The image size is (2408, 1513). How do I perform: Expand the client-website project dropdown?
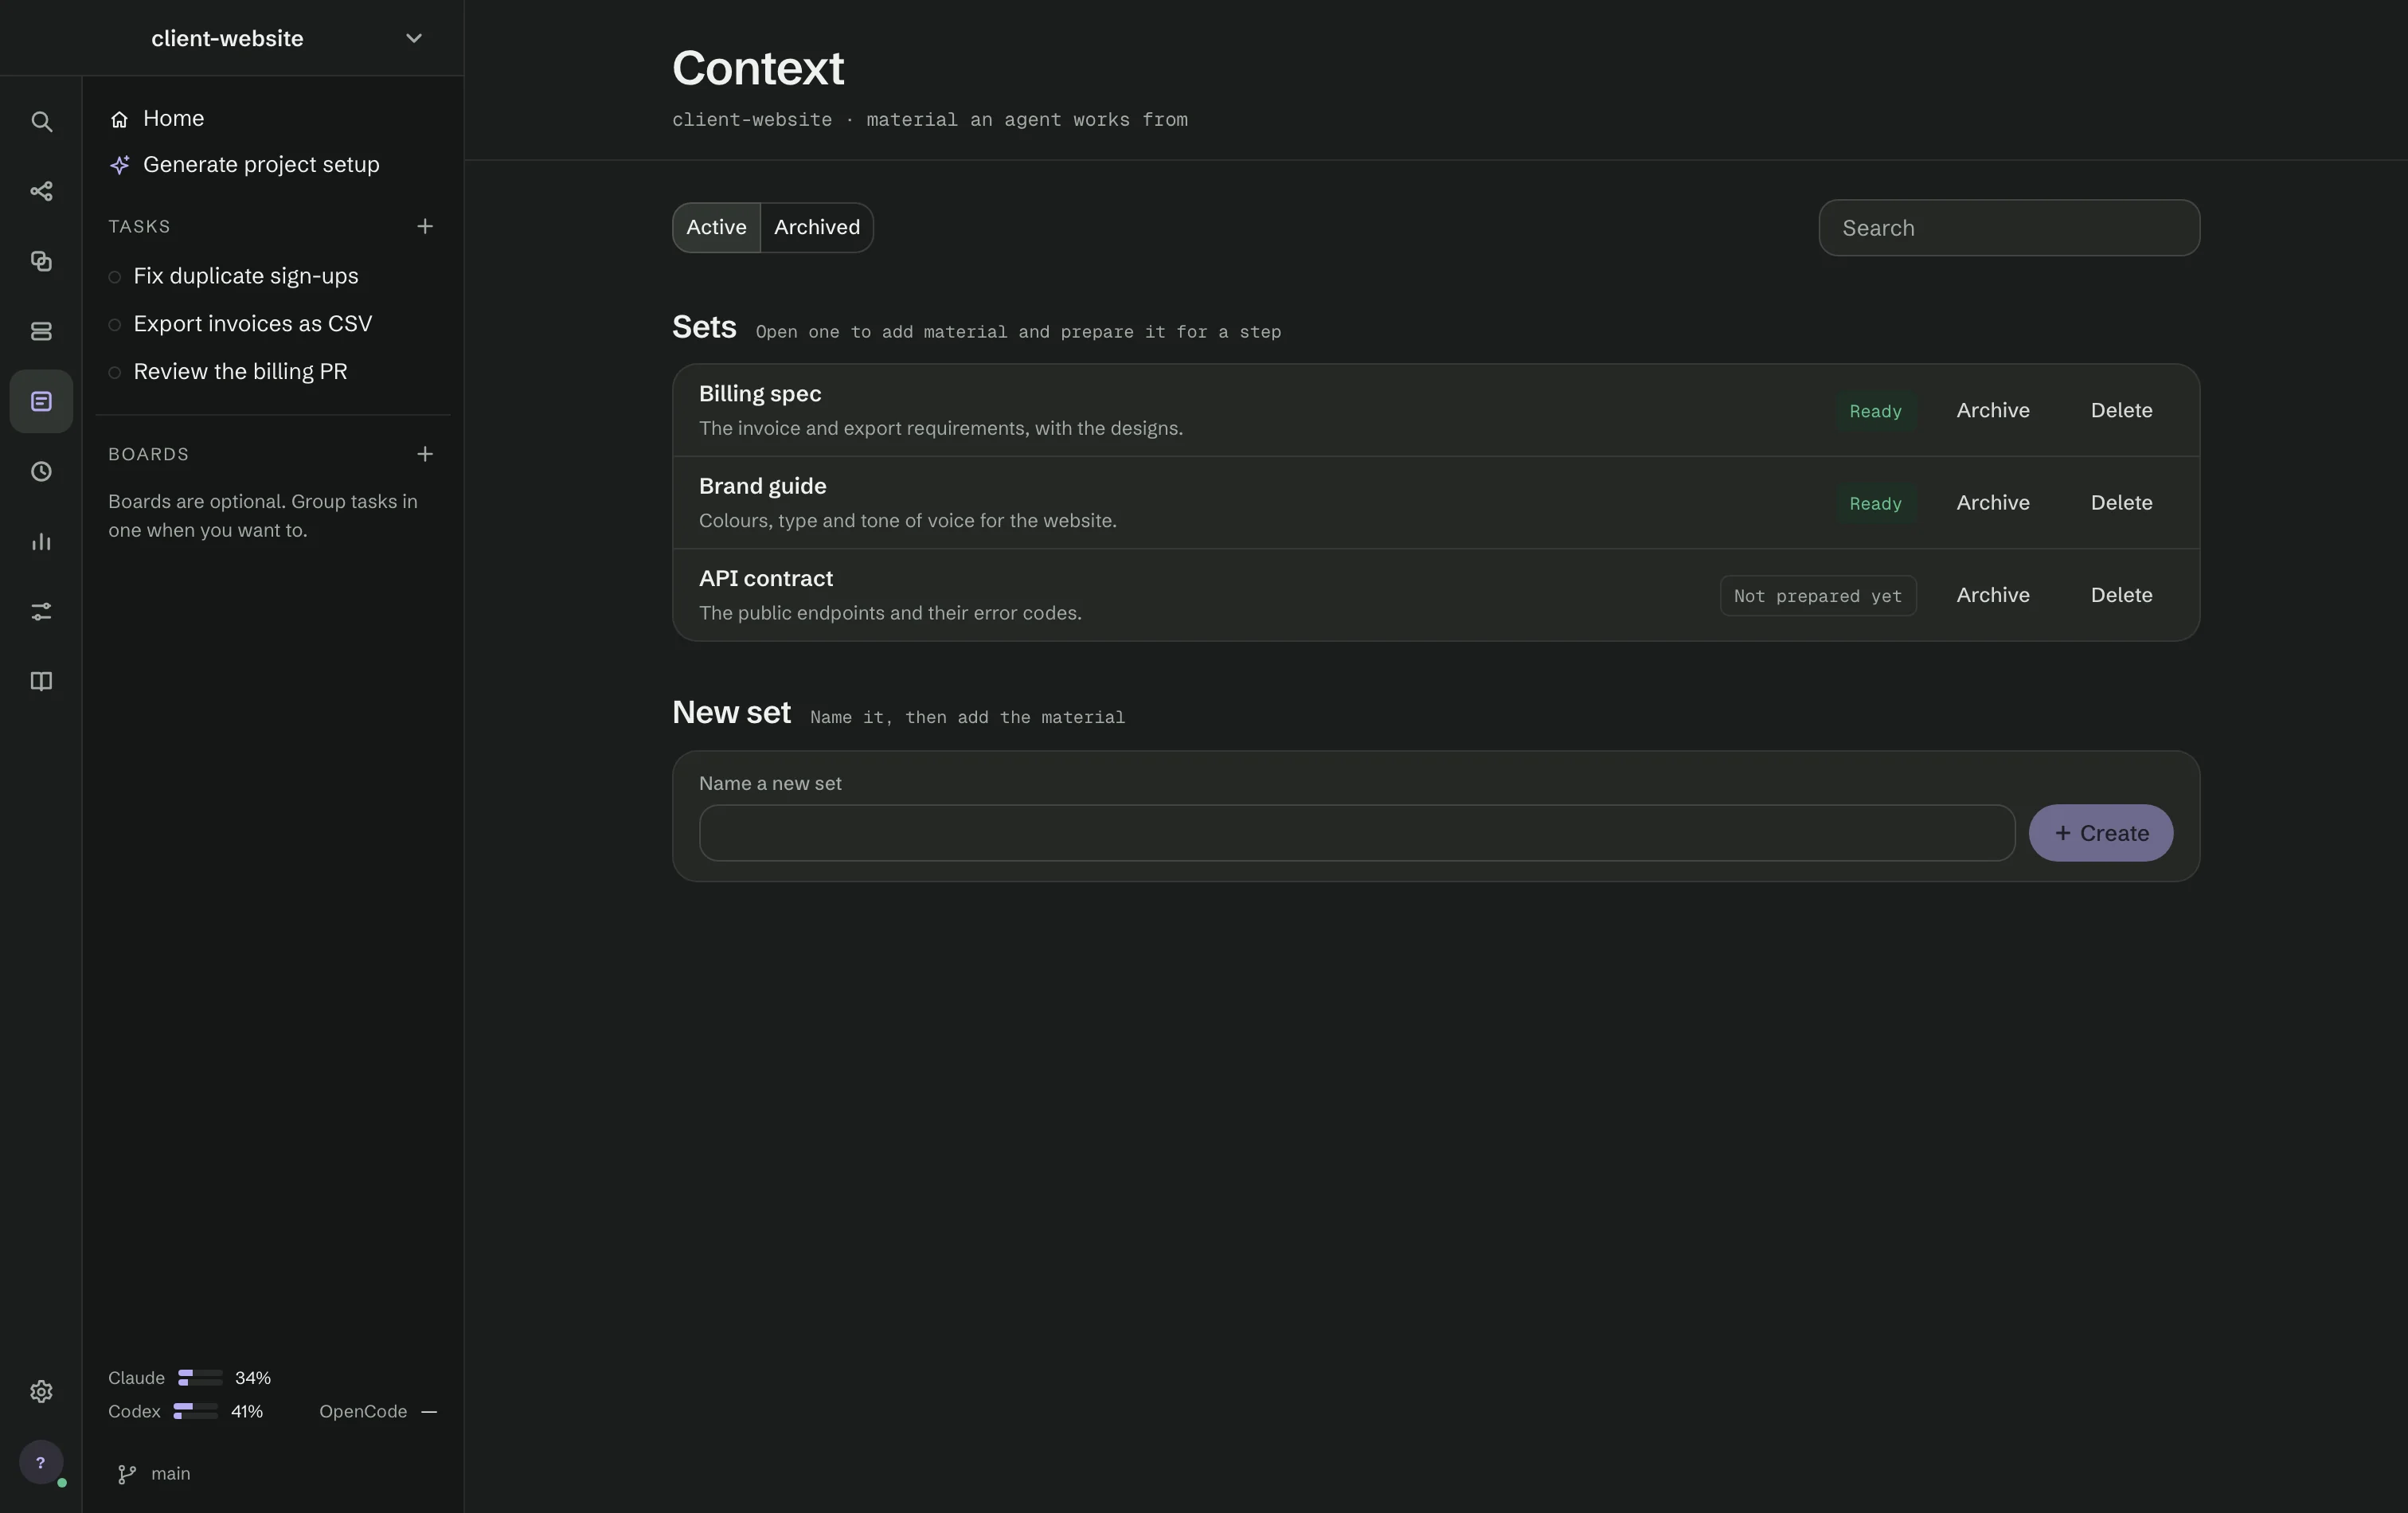pyautogui.click(x=413, y=38)
